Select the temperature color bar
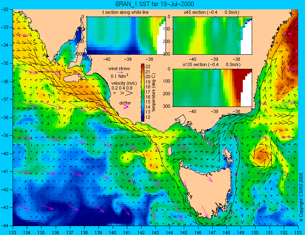 coord(143,92)
